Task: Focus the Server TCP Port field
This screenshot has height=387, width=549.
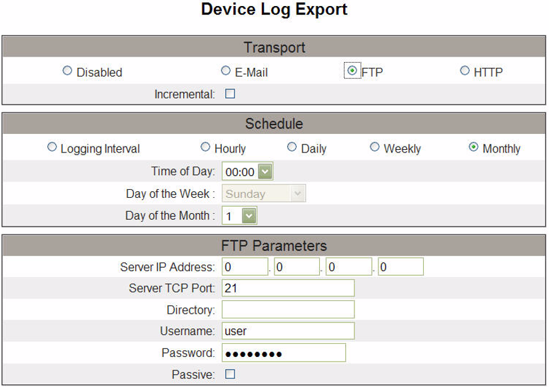Action: [x=288, y=288]
